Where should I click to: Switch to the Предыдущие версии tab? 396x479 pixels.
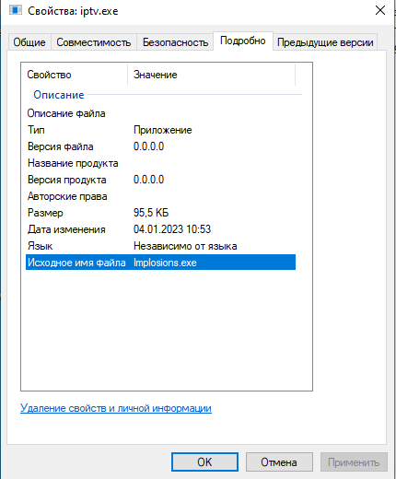[325, 42]
